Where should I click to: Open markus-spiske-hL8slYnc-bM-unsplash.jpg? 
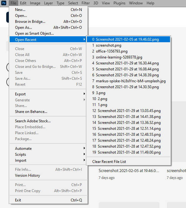pyautogui.click(x=128, y=81)
